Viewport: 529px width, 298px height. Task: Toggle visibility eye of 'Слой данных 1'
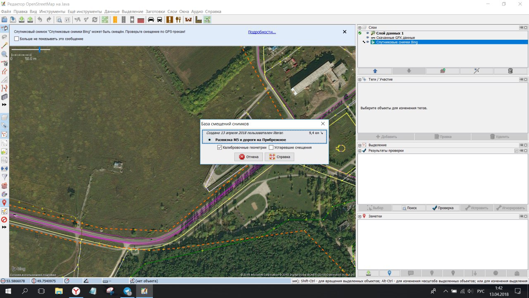367,33
